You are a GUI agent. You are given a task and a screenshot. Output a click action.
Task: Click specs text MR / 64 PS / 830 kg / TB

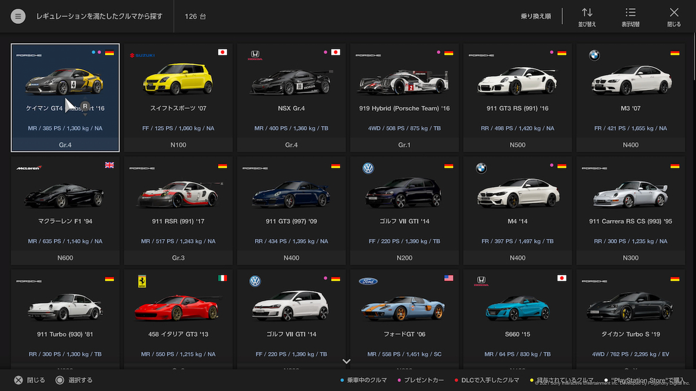coord(517,354)
